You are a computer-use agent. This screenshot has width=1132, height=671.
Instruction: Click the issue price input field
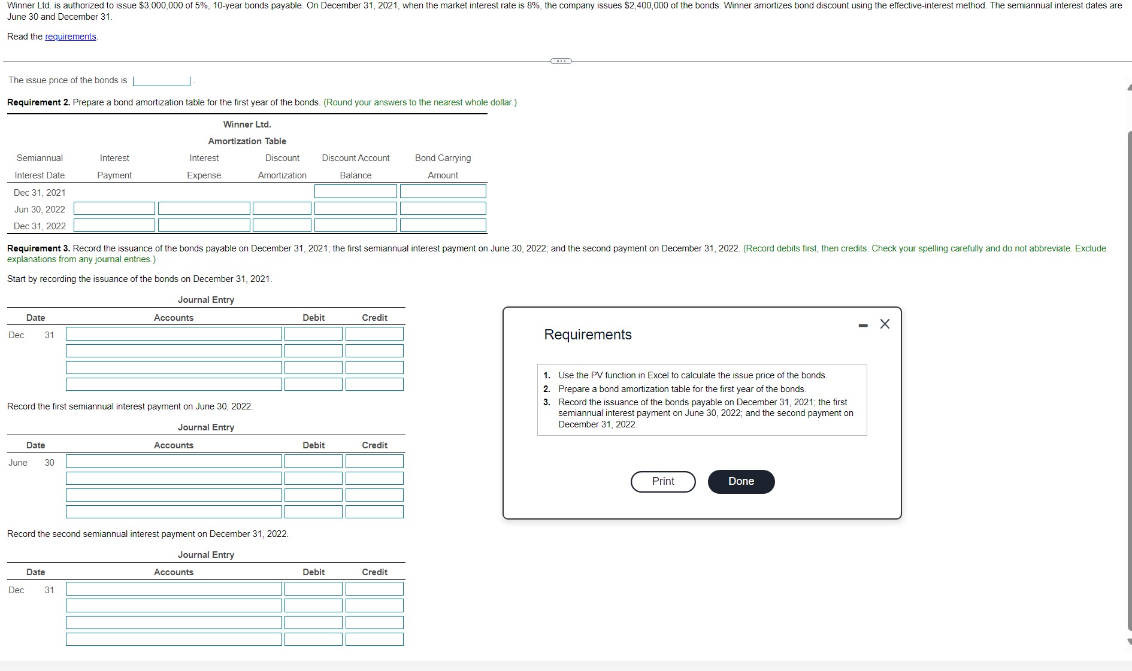161,81
